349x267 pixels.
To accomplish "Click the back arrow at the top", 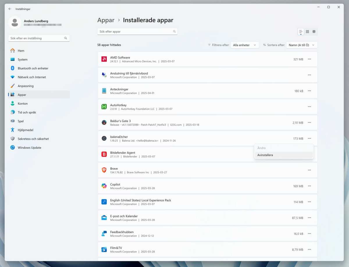I will coord(10,9).
